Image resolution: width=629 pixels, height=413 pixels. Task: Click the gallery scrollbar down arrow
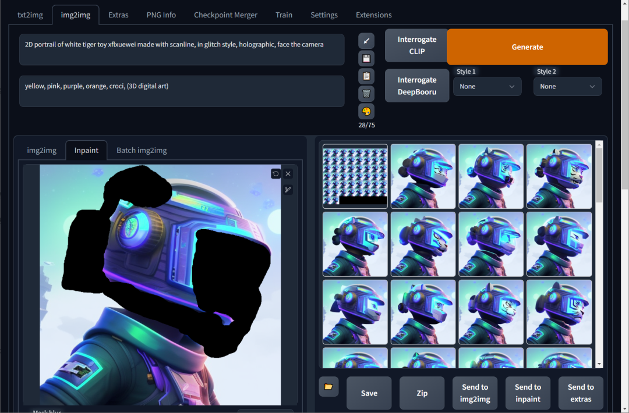click(x=599, y=364)
